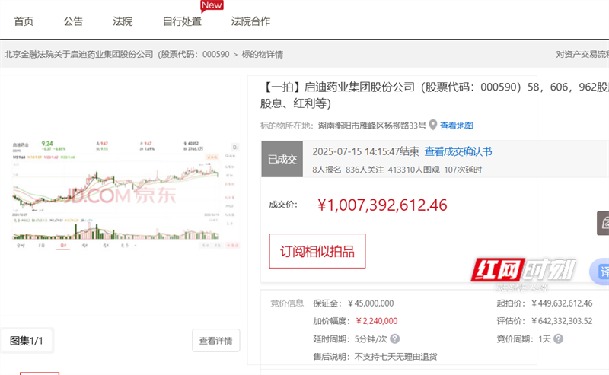The image size is (609, 375).
Task: Open the 法院合作 navigation item
Action: pyautogui.click(x=250, y=21)
